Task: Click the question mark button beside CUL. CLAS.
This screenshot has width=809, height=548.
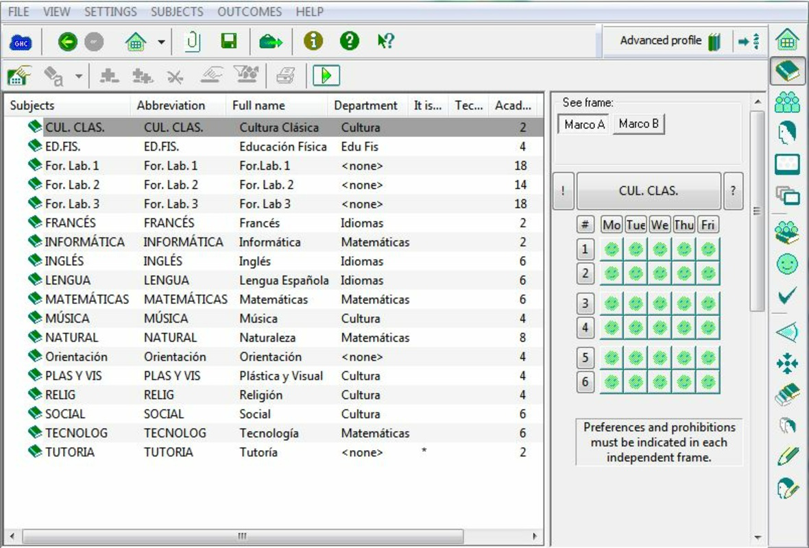Action: 733,190
